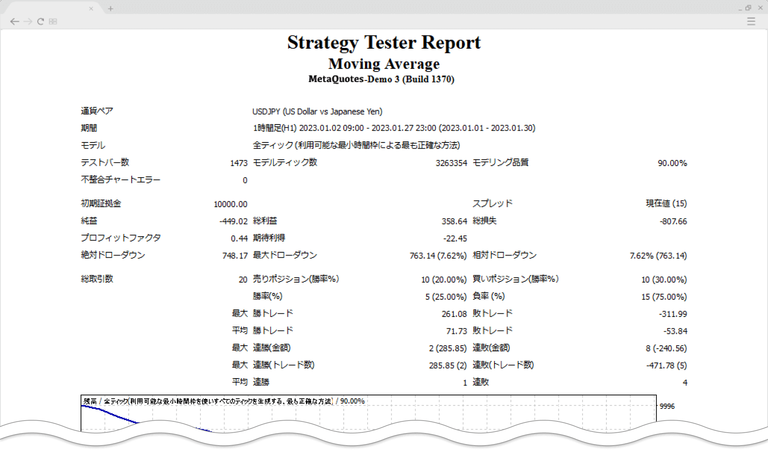
Task: Click the 期待利得 value -22.45
Action: click(455, 238)
